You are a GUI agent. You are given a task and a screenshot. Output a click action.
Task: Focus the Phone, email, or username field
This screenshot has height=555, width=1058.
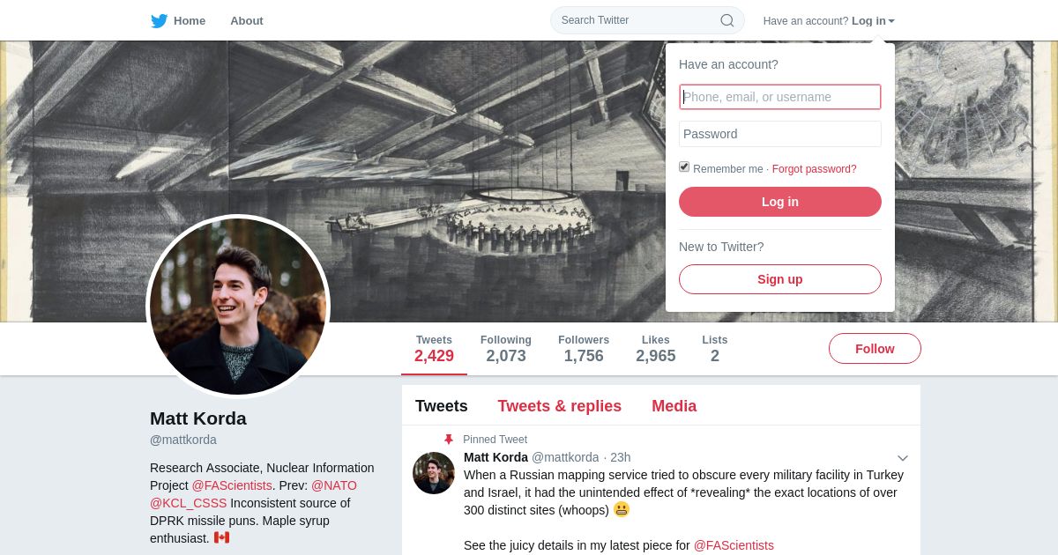coord(780,97)
